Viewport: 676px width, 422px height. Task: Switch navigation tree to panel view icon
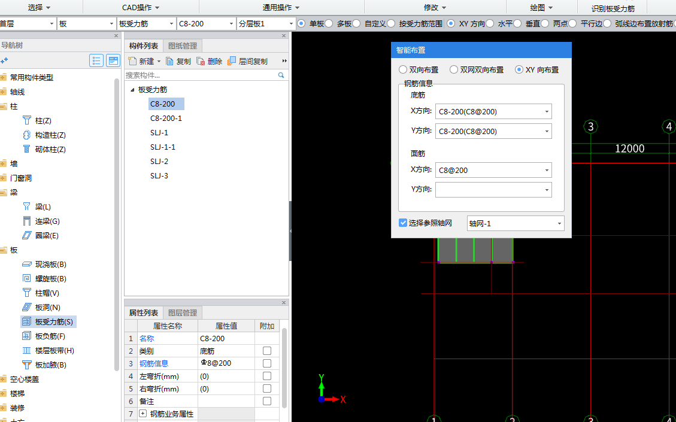point(113,60)
